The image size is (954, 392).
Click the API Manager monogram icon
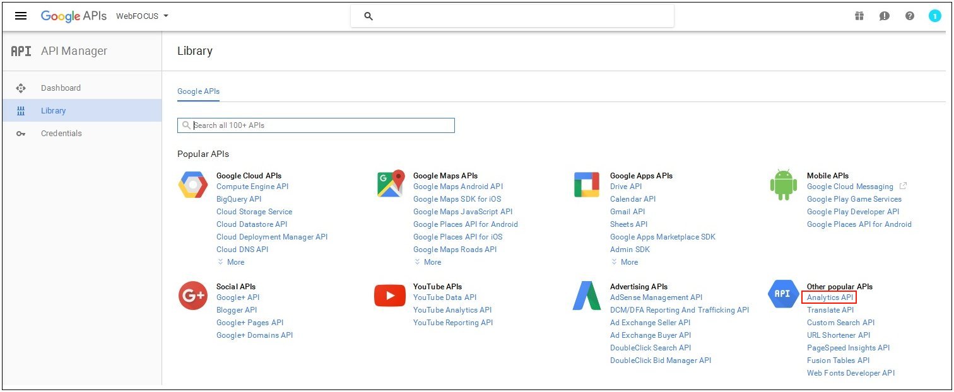(x=21, y=51)
